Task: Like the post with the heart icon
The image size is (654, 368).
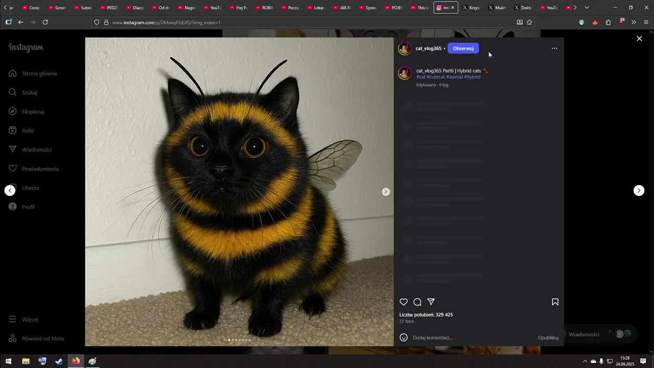Action: tap(404, 302)
